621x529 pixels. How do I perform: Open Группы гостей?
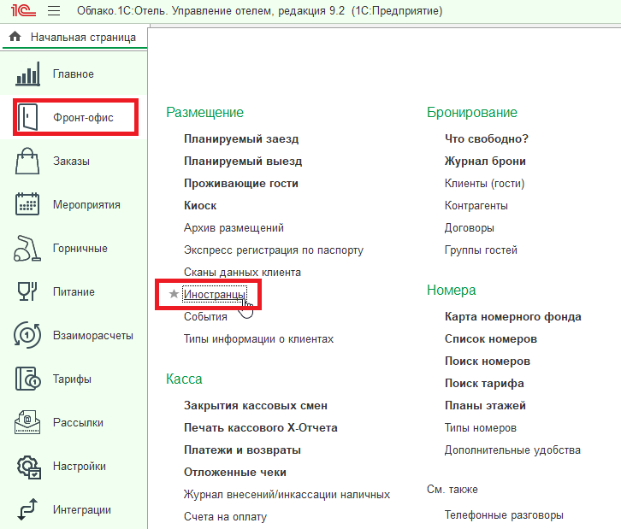tap(481, 250)
